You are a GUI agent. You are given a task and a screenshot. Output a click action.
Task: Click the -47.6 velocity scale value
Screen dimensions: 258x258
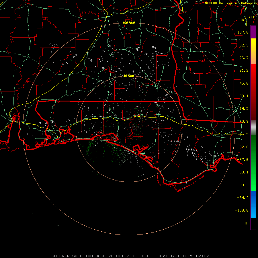click(243, 160)
